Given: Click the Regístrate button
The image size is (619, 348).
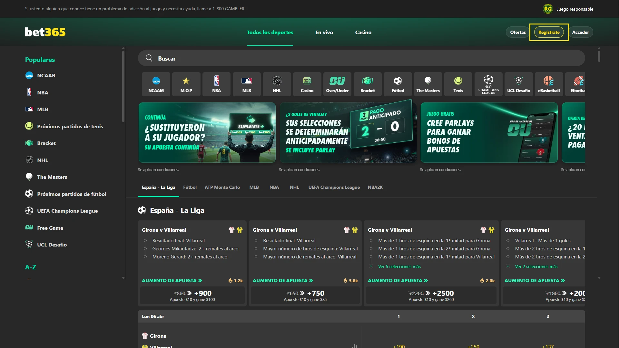Looking at the screenshot, I should pyautogui.click(x=549, y=32).
